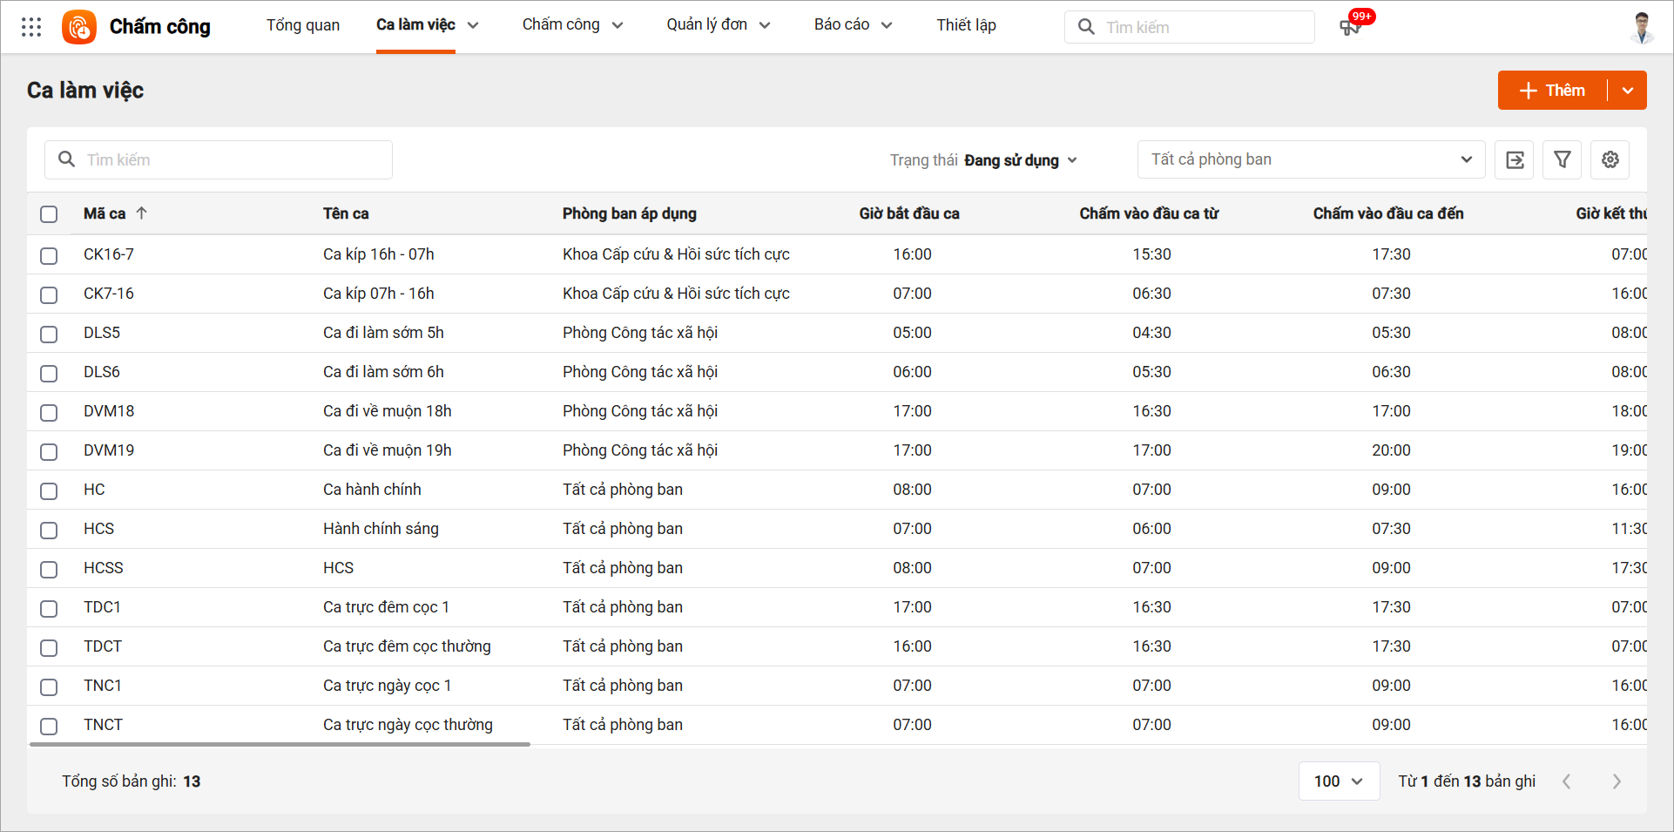Go to next page arrow
This screenshot has width=1674, height=832.
click(1617, 781)
